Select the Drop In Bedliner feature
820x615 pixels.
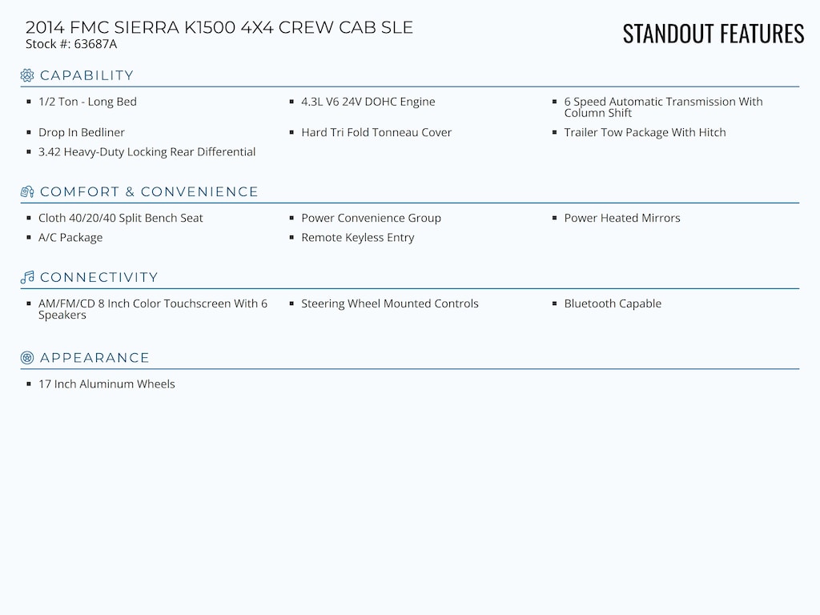[x=82, y=133]
